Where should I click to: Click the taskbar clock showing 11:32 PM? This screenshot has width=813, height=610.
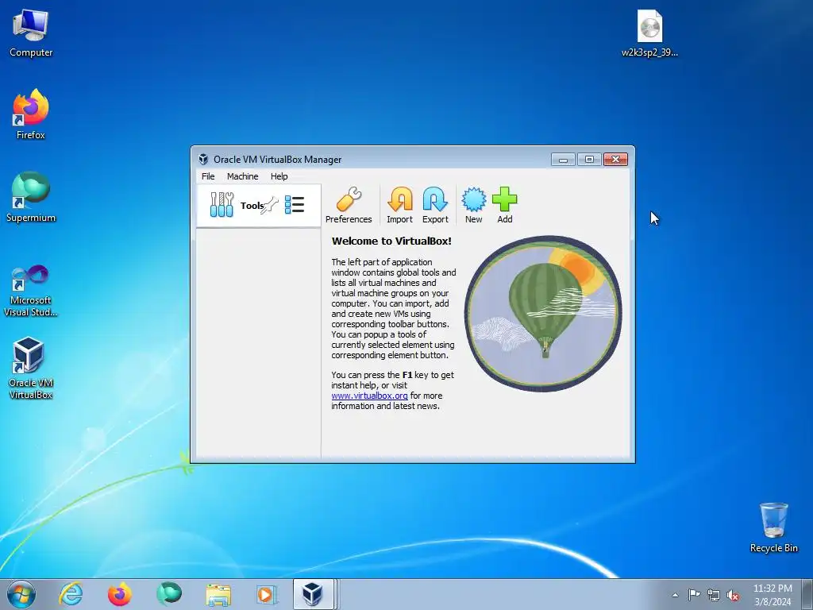point(773,595)
